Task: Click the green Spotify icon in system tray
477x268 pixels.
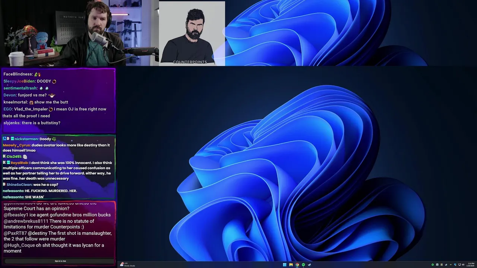Action: [x=433, y=265]
